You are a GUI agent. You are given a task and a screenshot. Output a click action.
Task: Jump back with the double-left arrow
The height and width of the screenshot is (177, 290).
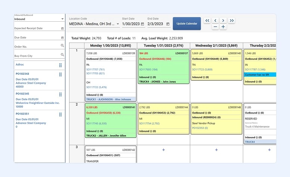point(207,21)
